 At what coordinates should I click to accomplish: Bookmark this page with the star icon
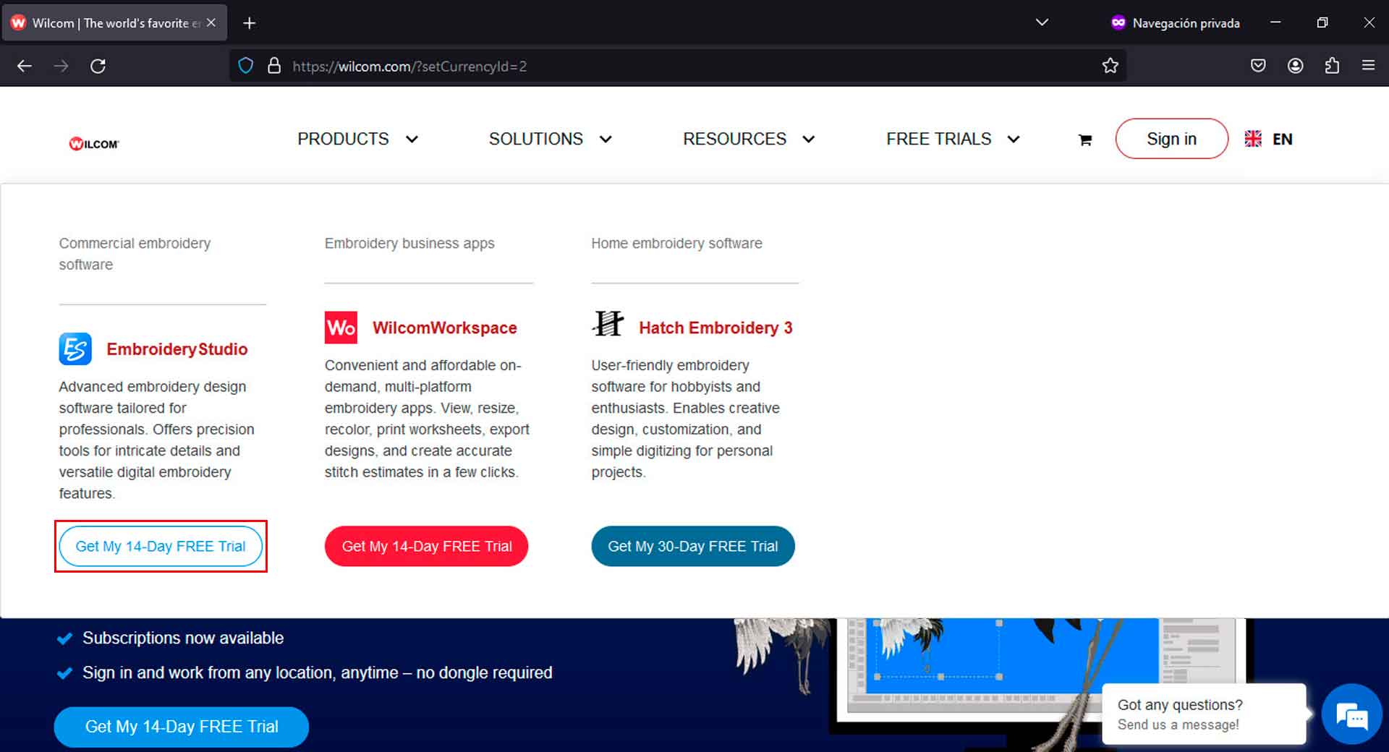click(x=1110, y=66)
